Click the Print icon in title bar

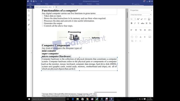click(x=34, y=1)
